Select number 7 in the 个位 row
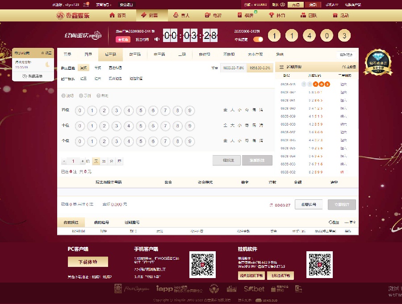402x304 pixels. tap(165, 141)
